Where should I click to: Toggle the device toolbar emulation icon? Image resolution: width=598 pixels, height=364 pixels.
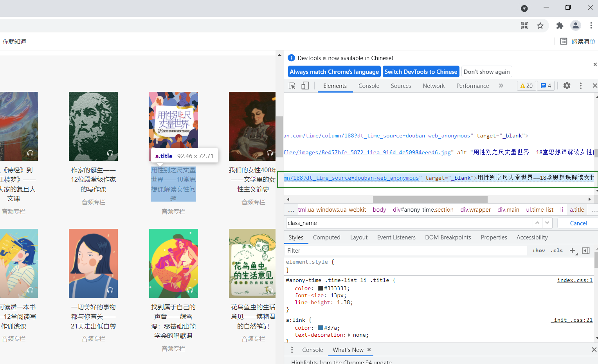point(305,86)
